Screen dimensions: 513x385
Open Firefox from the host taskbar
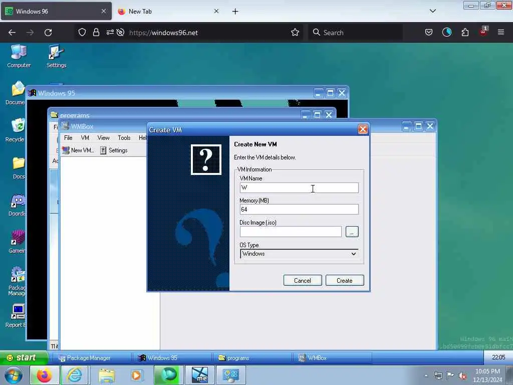[x=44, y=375]
